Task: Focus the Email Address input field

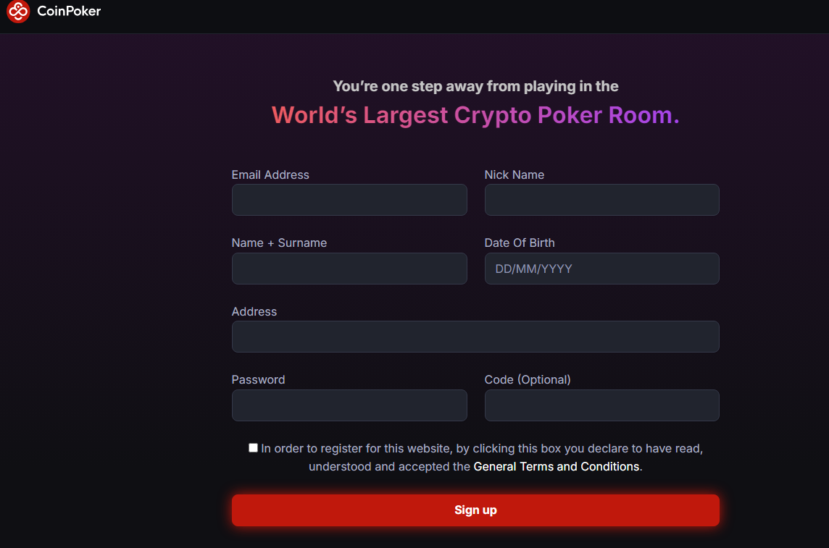Action: click(349, 200)
